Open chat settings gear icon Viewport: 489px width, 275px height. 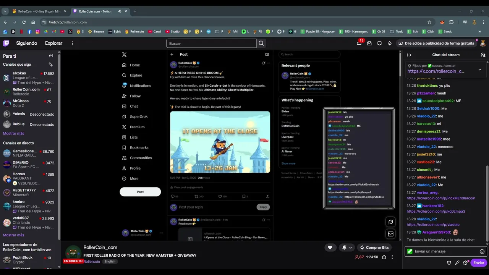pyautogui.click(x=465, y=263)
